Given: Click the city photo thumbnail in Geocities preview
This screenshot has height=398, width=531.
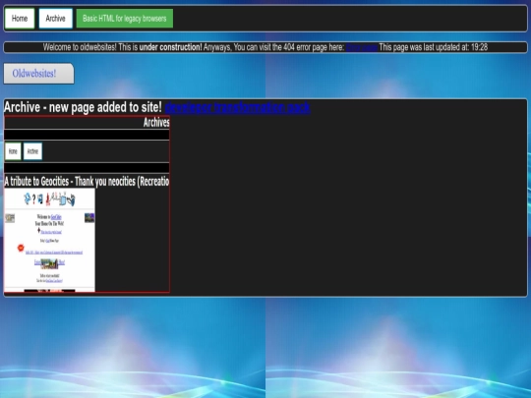Looking at the screenshot, I should (x=49, y=263).
